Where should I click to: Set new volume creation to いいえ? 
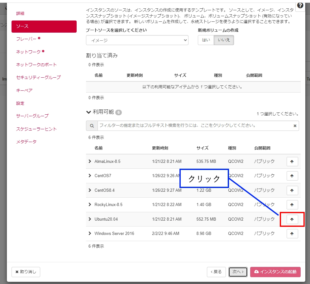point(224,40)
